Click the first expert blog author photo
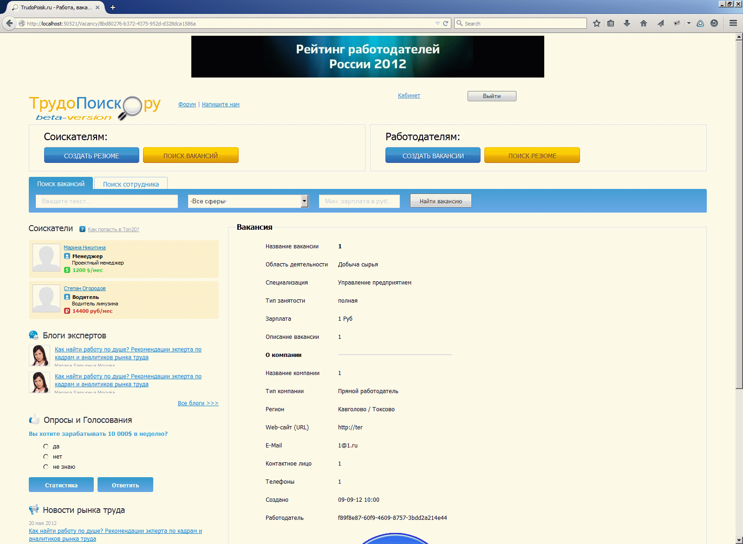743x544 pixels. point(39,356)
